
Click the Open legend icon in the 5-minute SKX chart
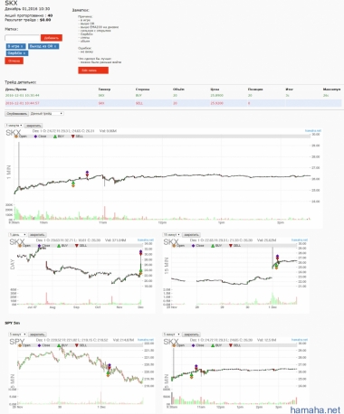(174, 345)
